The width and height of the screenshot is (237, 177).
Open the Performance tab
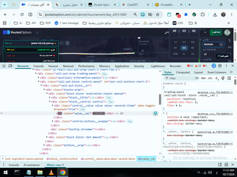[86, 66]
